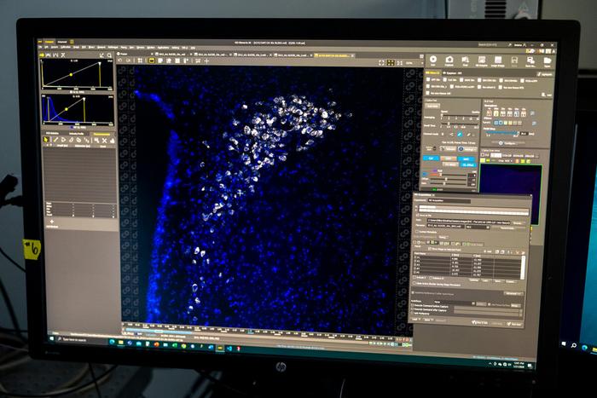597x398 pixels.
Task: Open the Autofocus dropdown in acquisition dialog
Action: click(455, 302)
